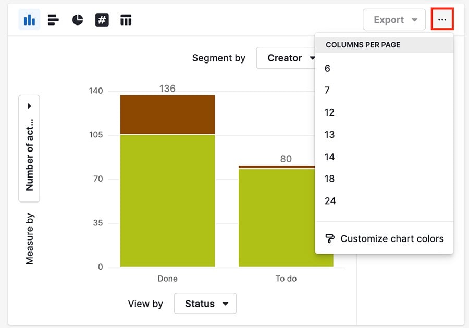Switch to the horizontal bar chart view
The width and height of the screenshot is (469, 328).
[53, 19]
